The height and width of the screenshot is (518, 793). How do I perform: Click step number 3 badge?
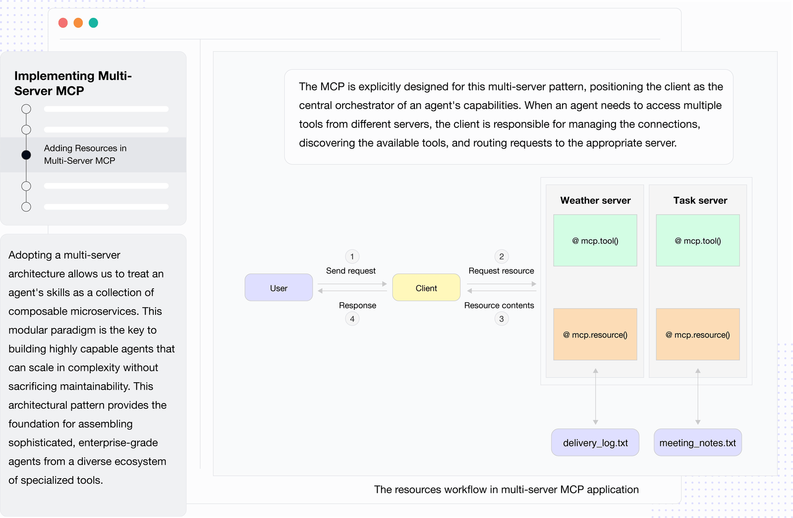point(502,319)
